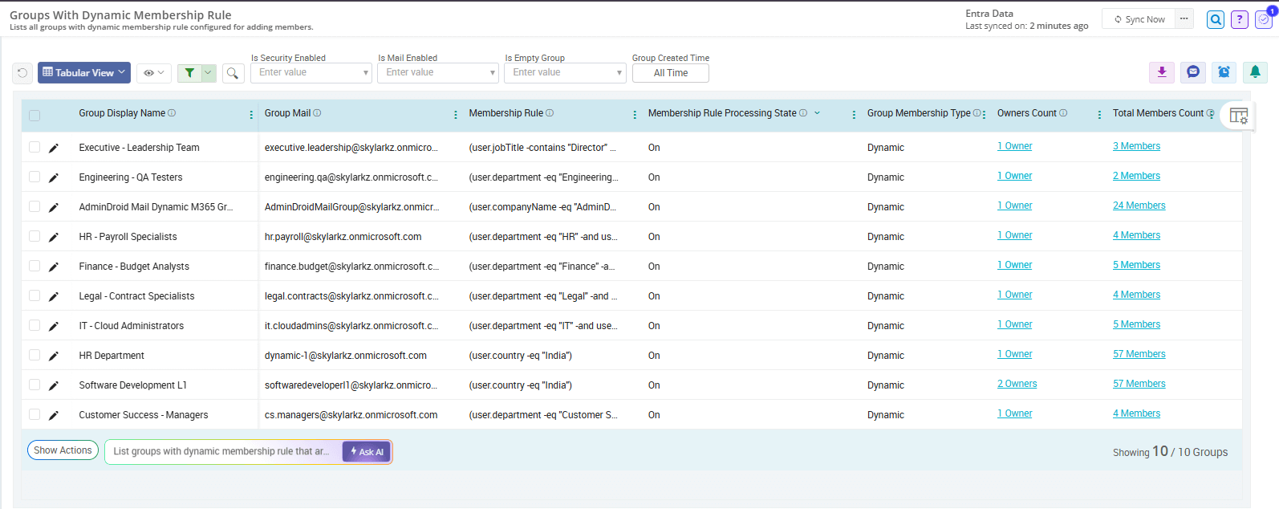Open the Sync Now more options
The width and height of the screenshot is (1279, 509).
tap(1184, 18)
